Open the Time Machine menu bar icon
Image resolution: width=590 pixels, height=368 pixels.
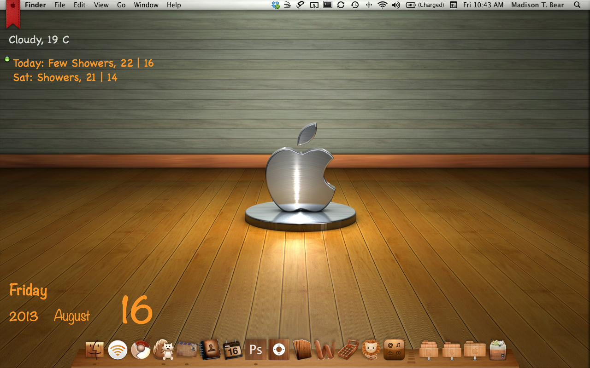[354, 5]
